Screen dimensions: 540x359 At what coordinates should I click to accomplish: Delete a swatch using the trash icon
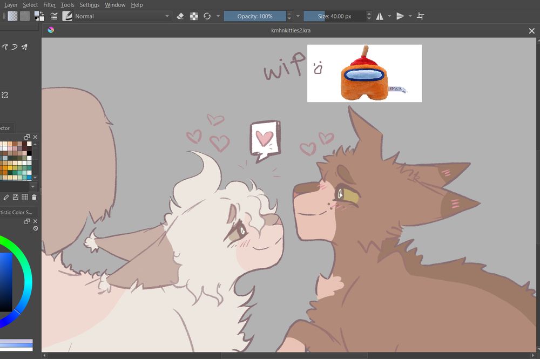click(33, 197)
